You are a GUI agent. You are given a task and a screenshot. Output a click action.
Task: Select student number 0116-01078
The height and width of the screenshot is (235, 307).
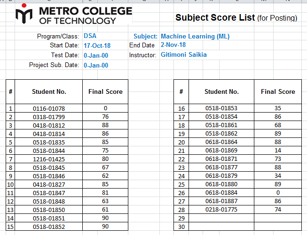tap(49, 108)
